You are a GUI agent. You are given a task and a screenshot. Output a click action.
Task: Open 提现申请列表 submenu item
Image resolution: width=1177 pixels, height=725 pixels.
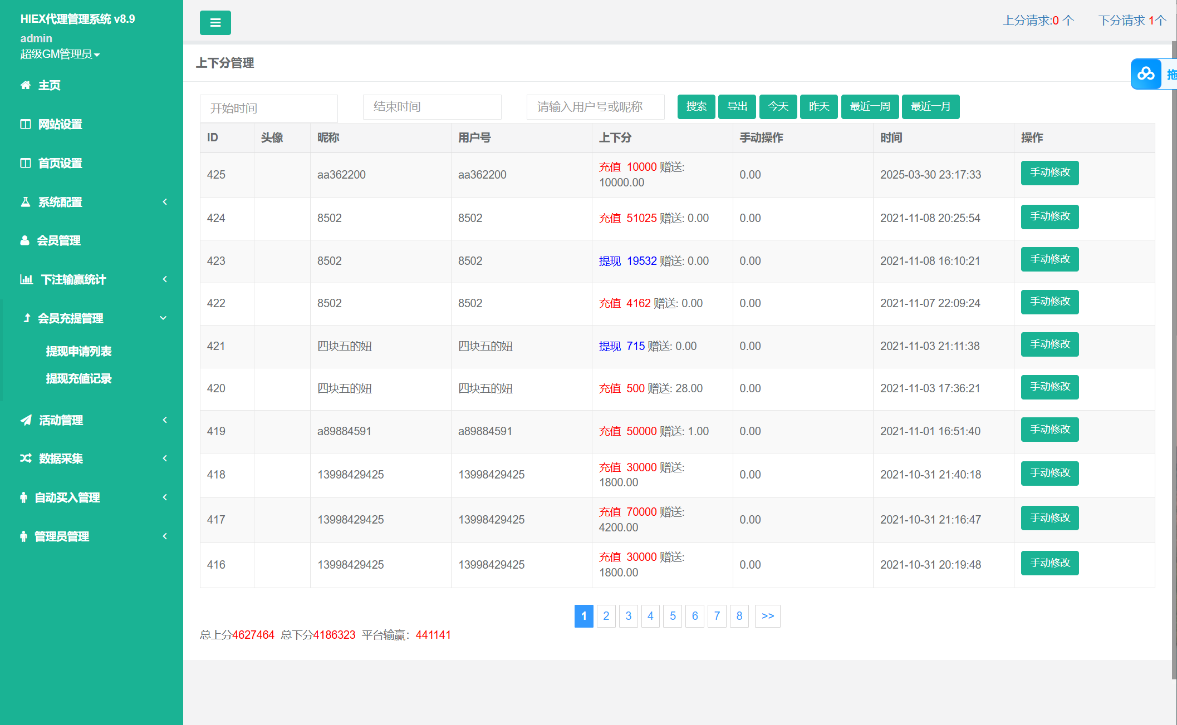(79, 351)
